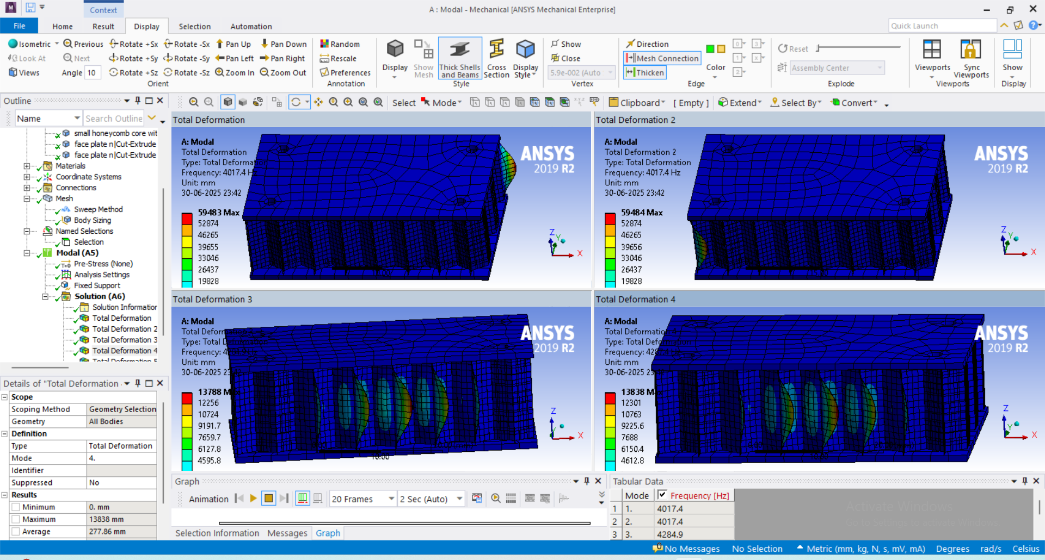The height and width of the screenshot is (560, 1045).
Task: Open annotation Preferences
Action: pos(345,72)
